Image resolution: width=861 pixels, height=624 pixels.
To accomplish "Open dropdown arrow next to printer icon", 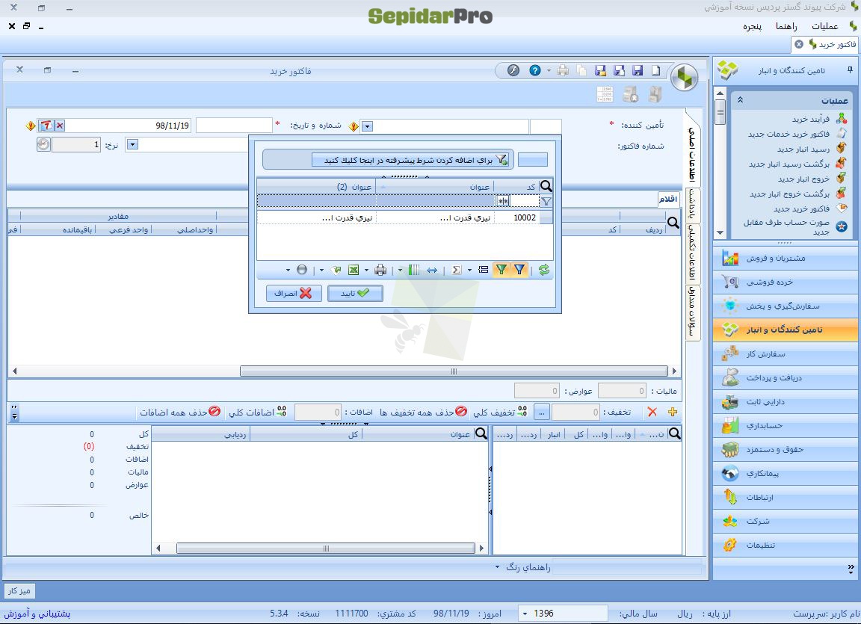I will point(366,270).
